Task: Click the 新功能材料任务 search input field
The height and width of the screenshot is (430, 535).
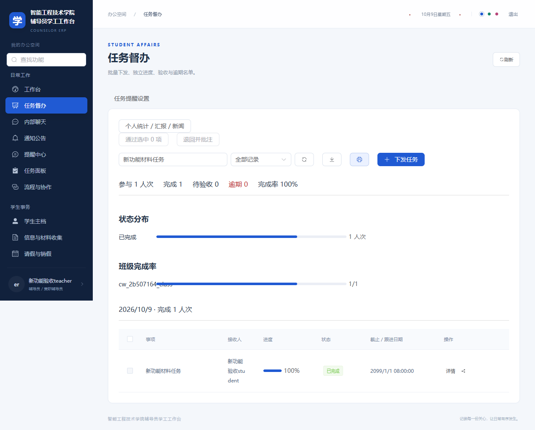Action: [x=173, y=159]
